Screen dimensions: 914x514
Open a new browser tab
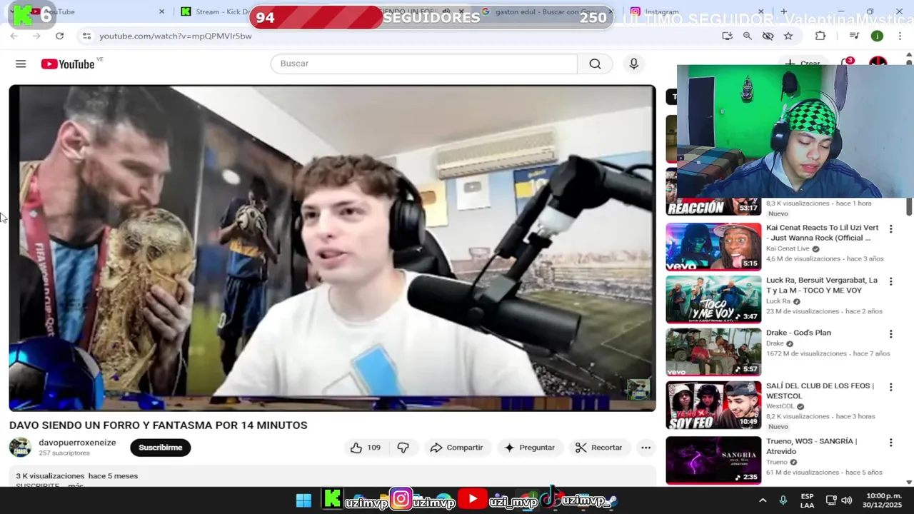(783, 11)
